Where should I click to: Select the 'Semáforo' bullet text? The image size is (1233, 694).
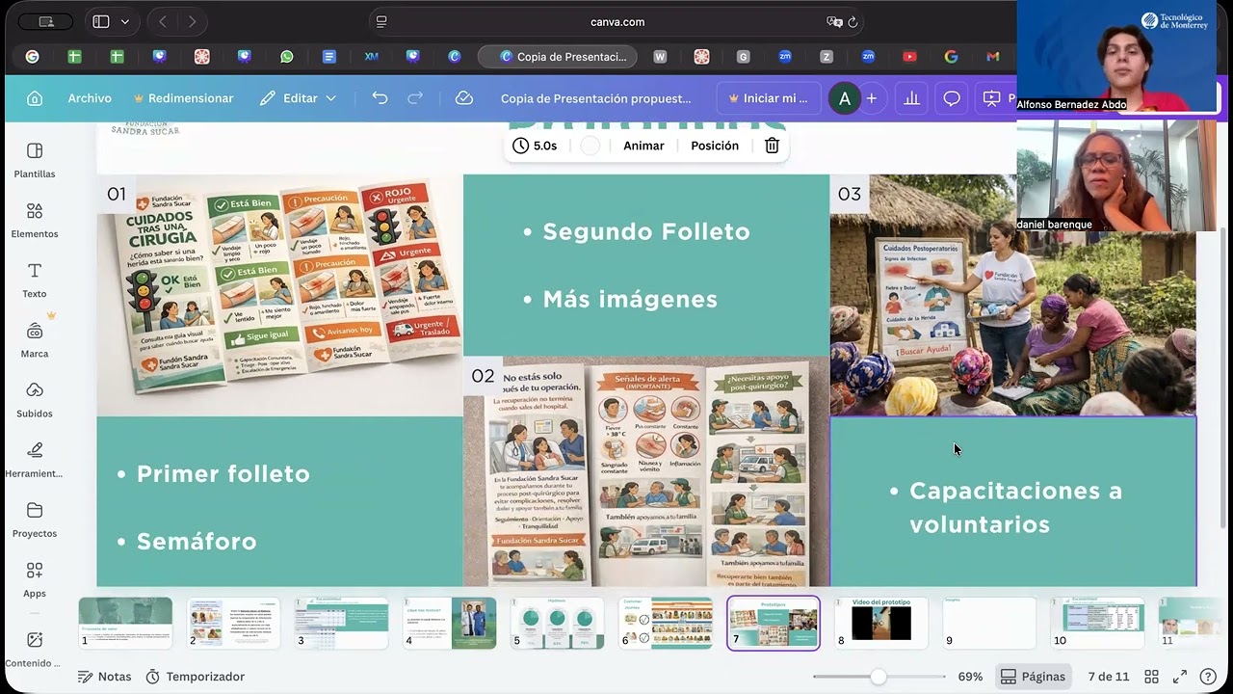(x=197, y=541)
